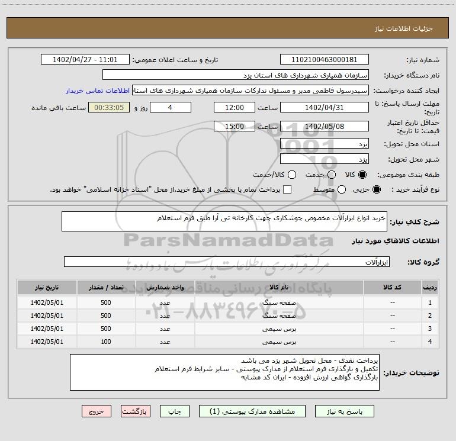Click the response deadline time 12:00
Viewport: 456px width, 441px height.
[235, 107]
